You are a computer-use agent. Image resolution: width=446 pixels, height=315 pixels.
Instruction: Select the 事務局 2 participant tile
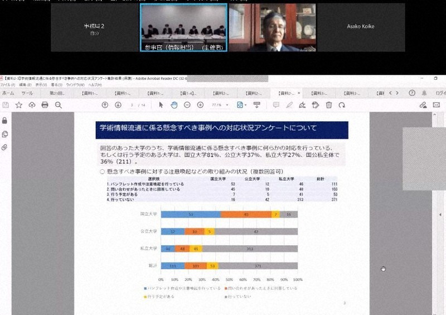95,28
